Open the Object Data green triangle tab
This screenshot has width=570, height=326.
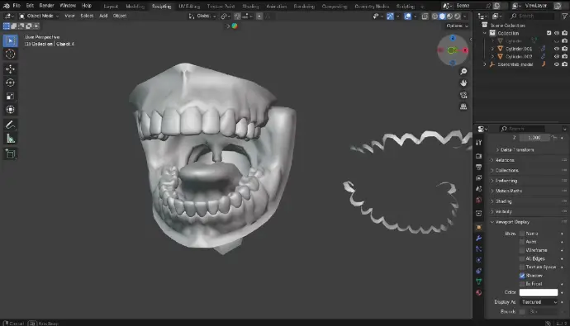479,281
